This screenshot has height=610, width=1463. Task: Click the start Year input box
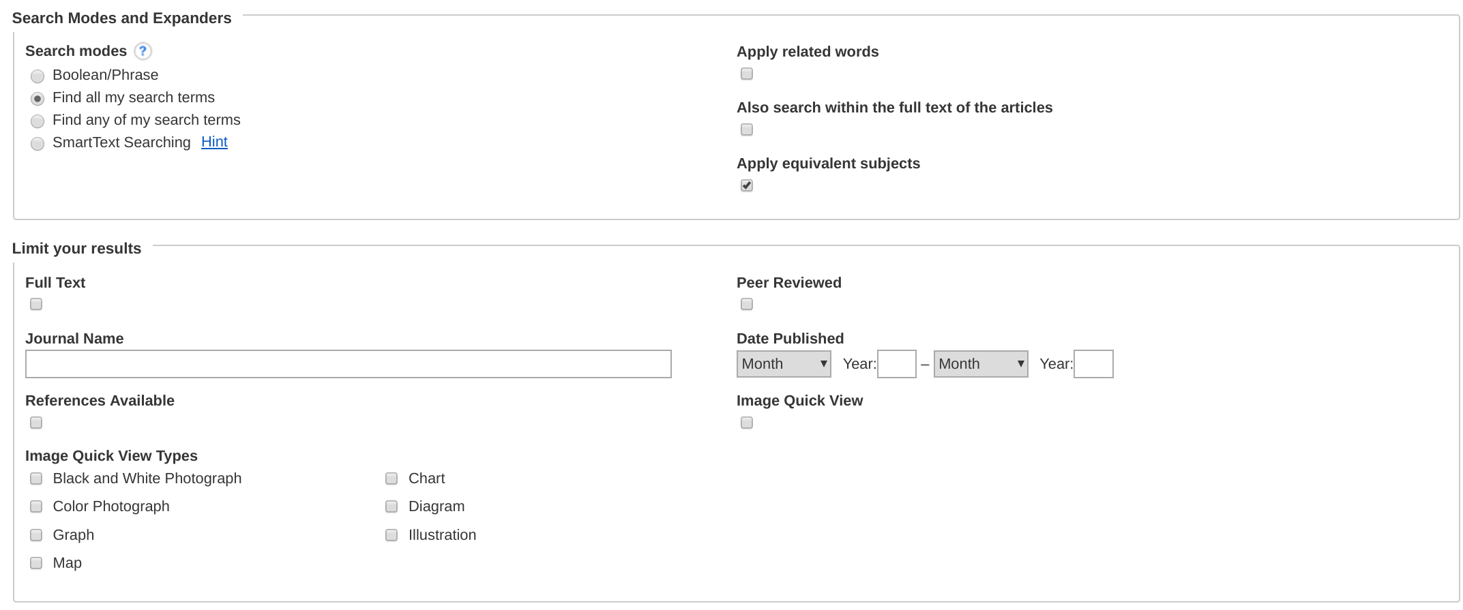(896, 364)
